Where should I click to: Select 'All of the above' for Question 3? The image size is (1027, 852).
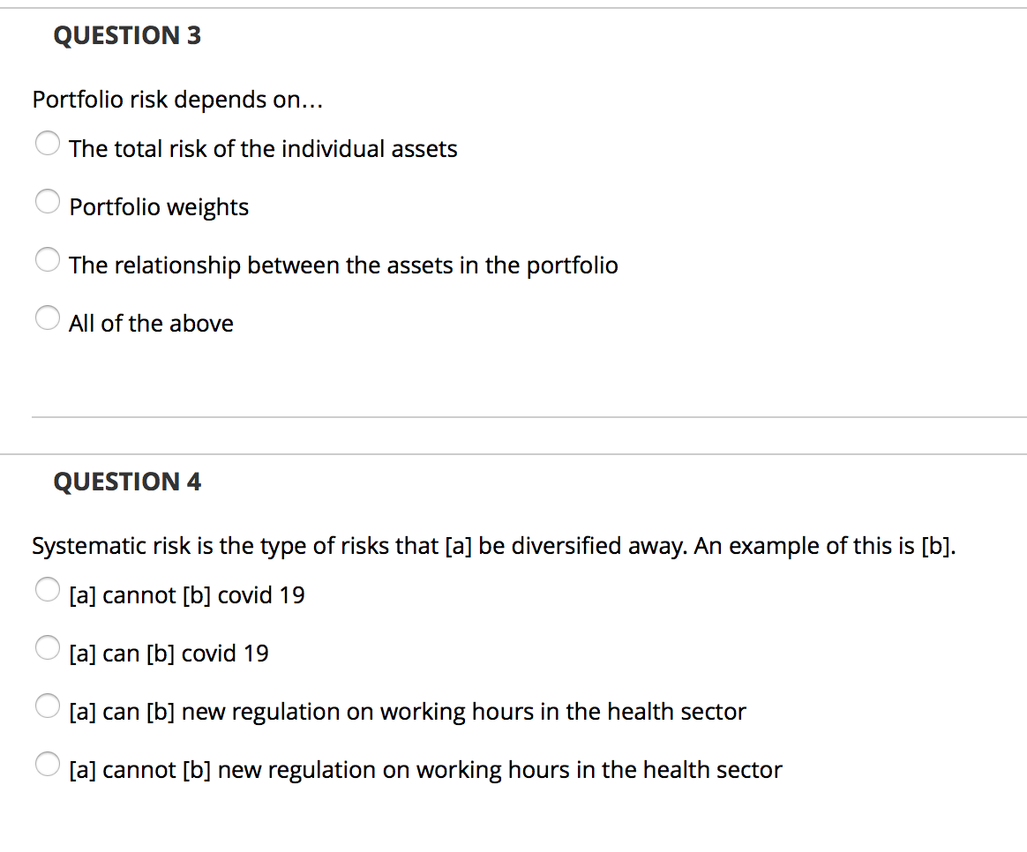point(48,318)
